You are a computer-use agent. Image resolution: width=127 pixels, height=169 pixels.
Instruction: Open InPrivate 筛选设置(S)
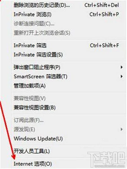(69, 55)
